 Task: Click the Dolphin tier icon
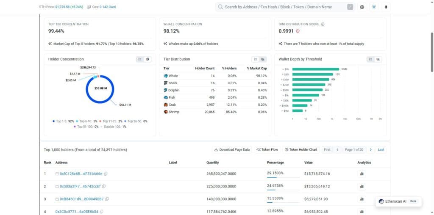166,90
